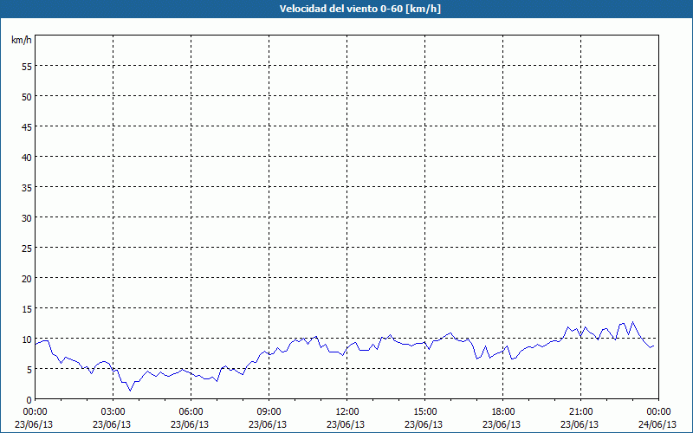693x433 pixels.
Task: Click the 40 tick label on the y-axis
Action: pos(26,157)
